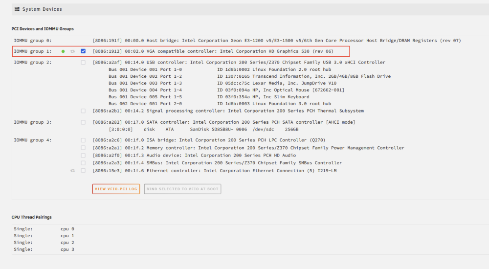
Task: Click the System Devices title text
Action: (42, 9)
